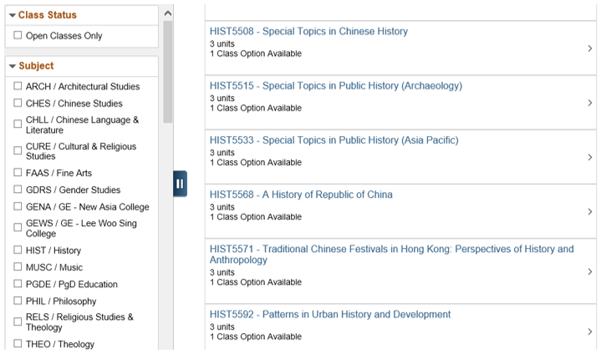Open HIST5592 Patterns in Urban History course
Screen dimensions: 601x364
coord(330,315)
